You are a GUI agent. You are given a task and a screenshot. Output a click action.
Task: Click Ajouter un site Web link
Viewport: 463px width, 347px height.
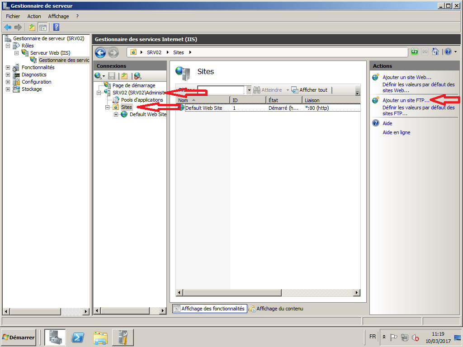pyautogui.click(x=406, y=77)
